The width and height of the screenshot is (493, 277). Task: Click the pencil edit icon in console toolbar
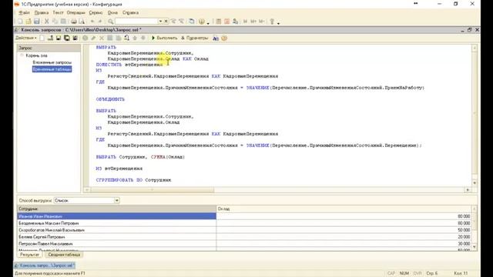point(93,38)
